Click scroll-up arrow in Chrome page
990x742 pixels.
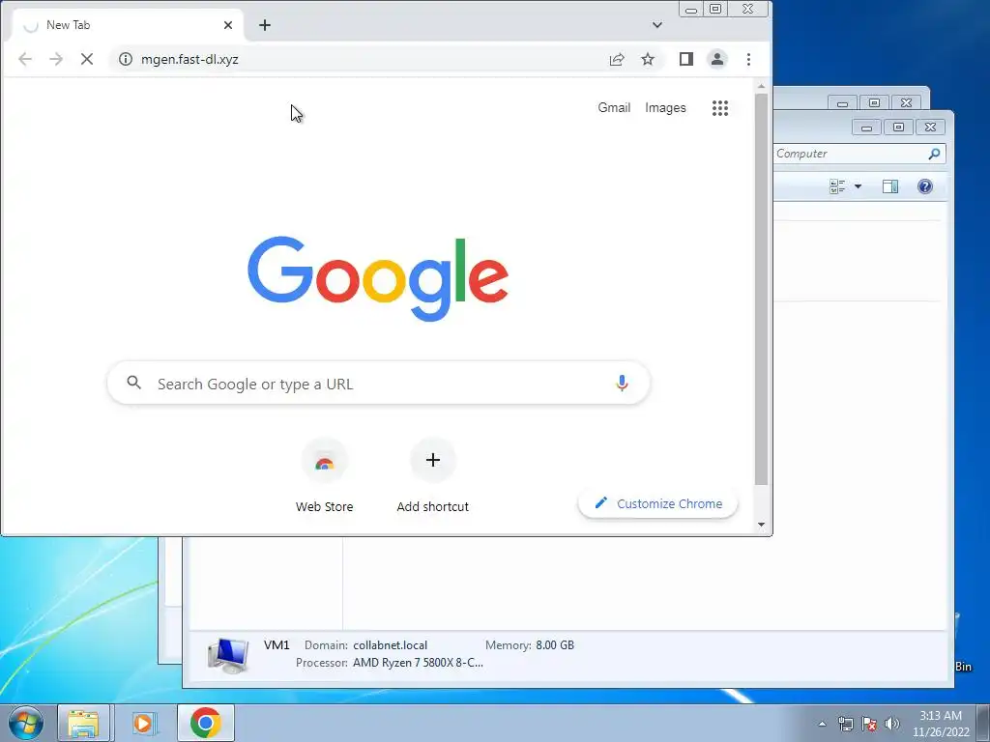pos(762,86)
